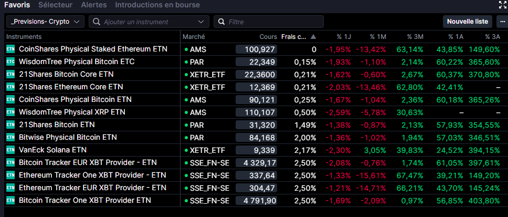508x217 pixels.
Task: Go to Introductions en bourse tab
Action: tap(157, 5)
